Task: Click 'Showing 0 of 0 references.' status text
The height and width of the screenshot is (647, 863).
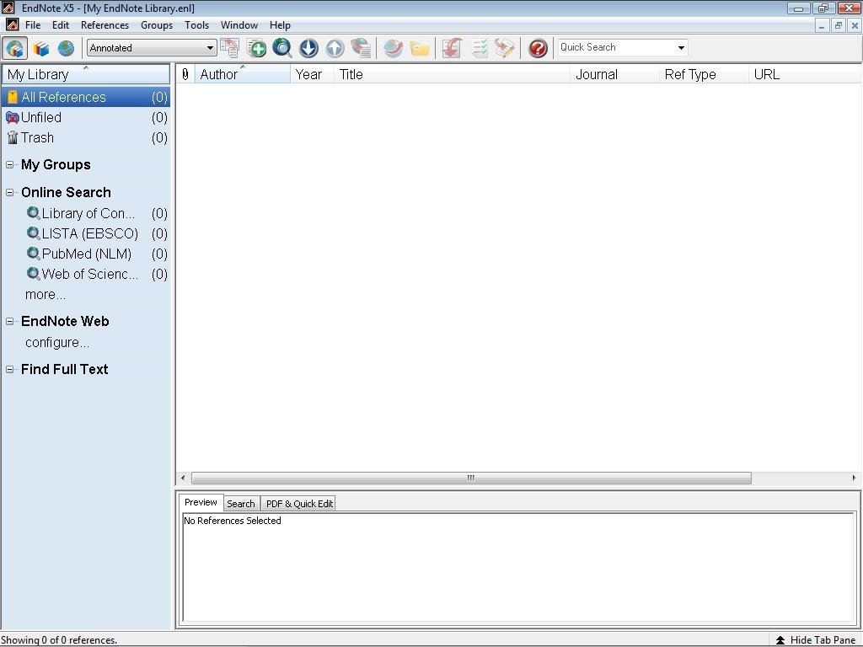Action: 59,640
